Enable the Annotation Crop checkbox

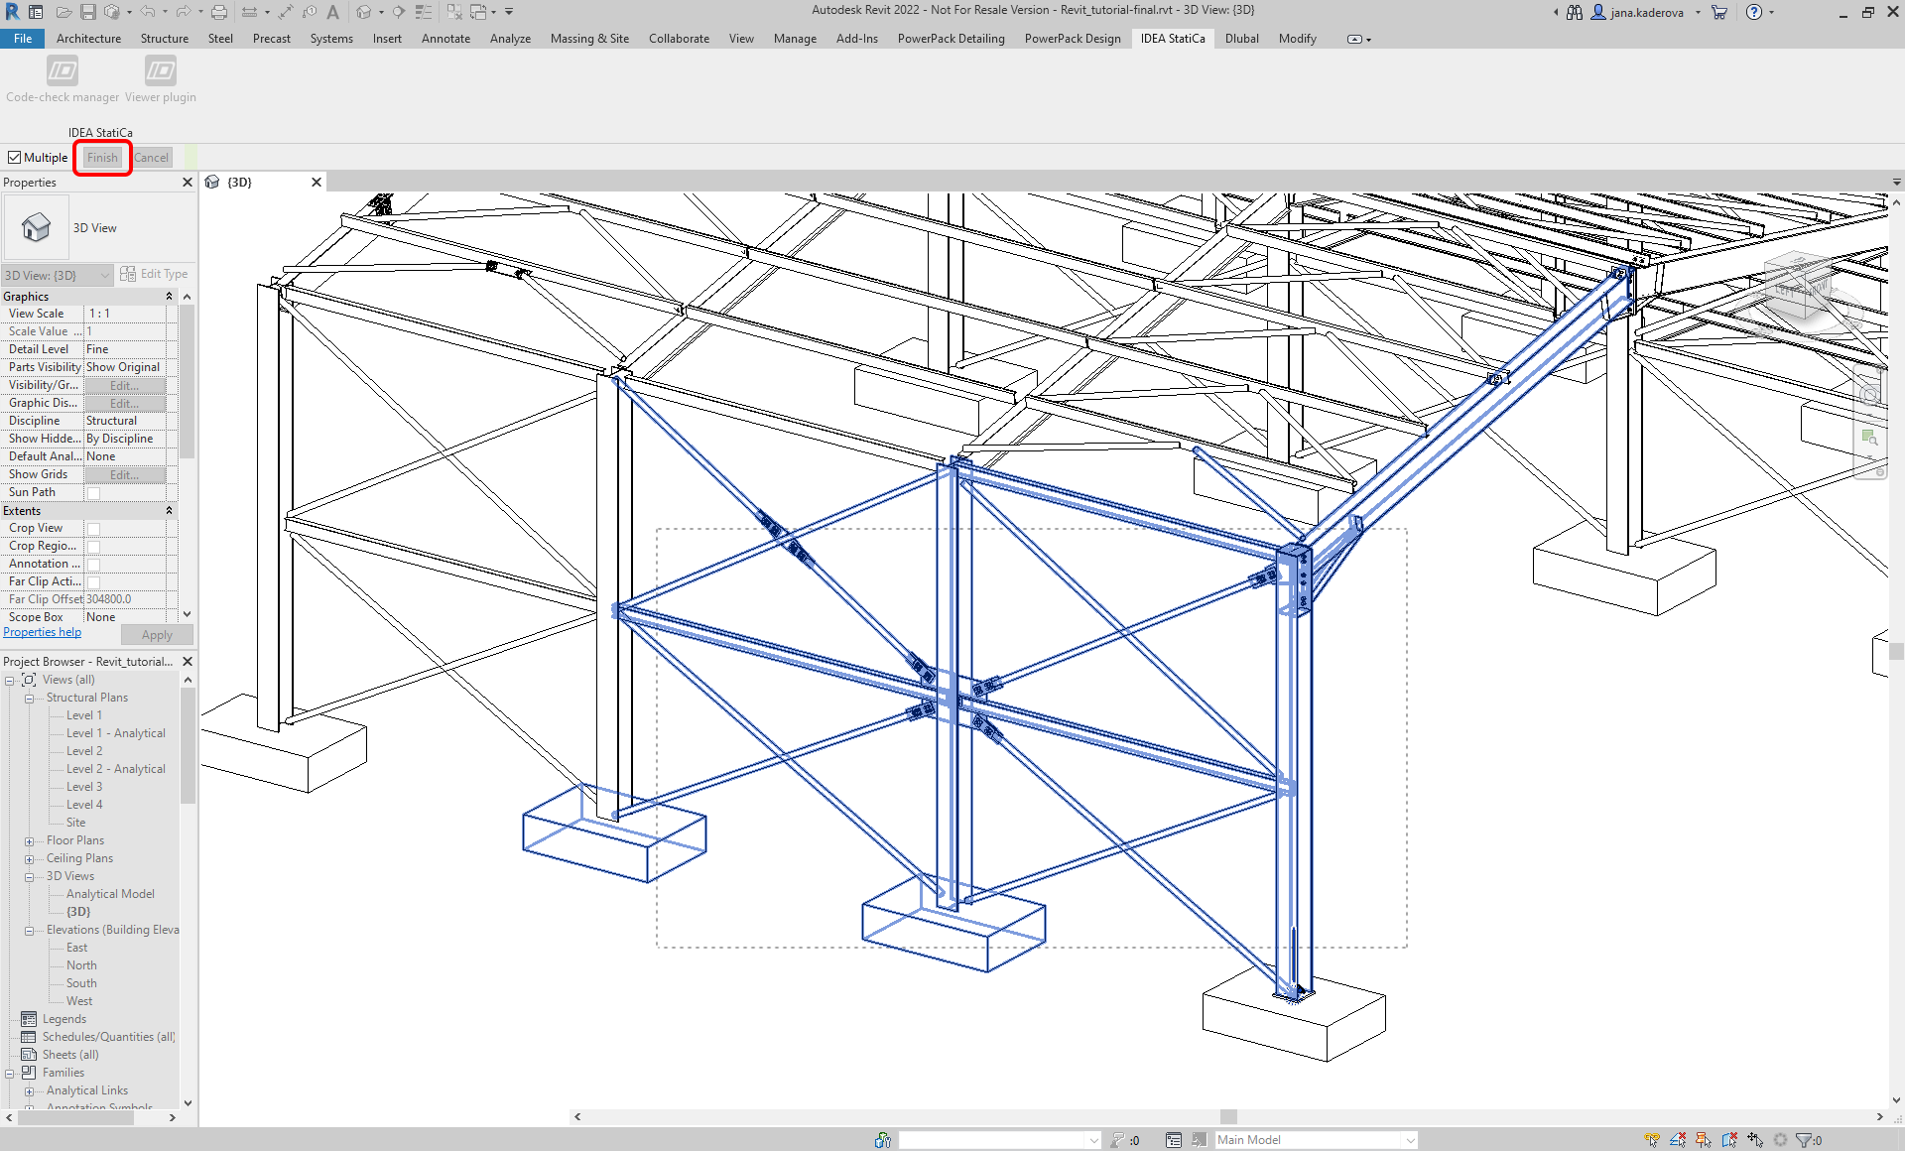point(92,564)
